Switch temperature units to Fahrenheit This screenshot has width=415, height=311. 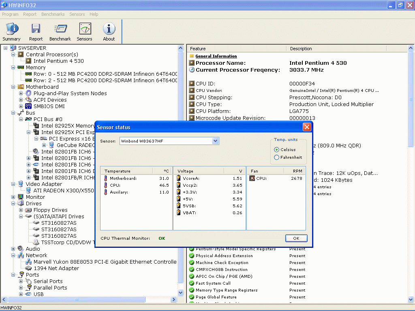pos(277,158)
